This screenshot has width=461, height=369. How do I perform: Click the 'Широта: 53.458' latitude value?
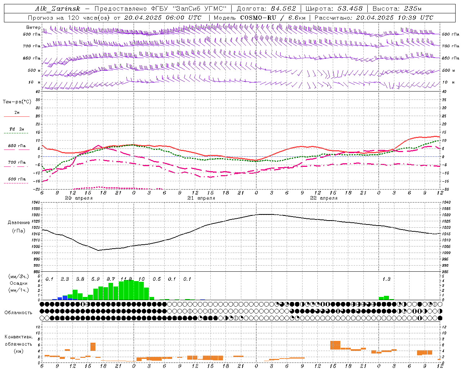pos(334,9)
